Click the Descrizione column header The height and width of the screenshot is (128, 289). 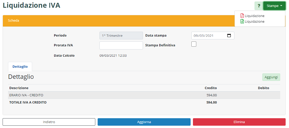point(19,88)
